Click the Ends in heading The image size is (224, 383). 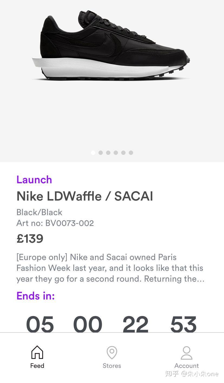pos(36,296)
